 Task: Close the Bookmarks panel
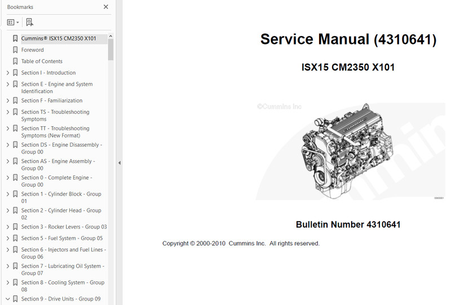[106, 7]
